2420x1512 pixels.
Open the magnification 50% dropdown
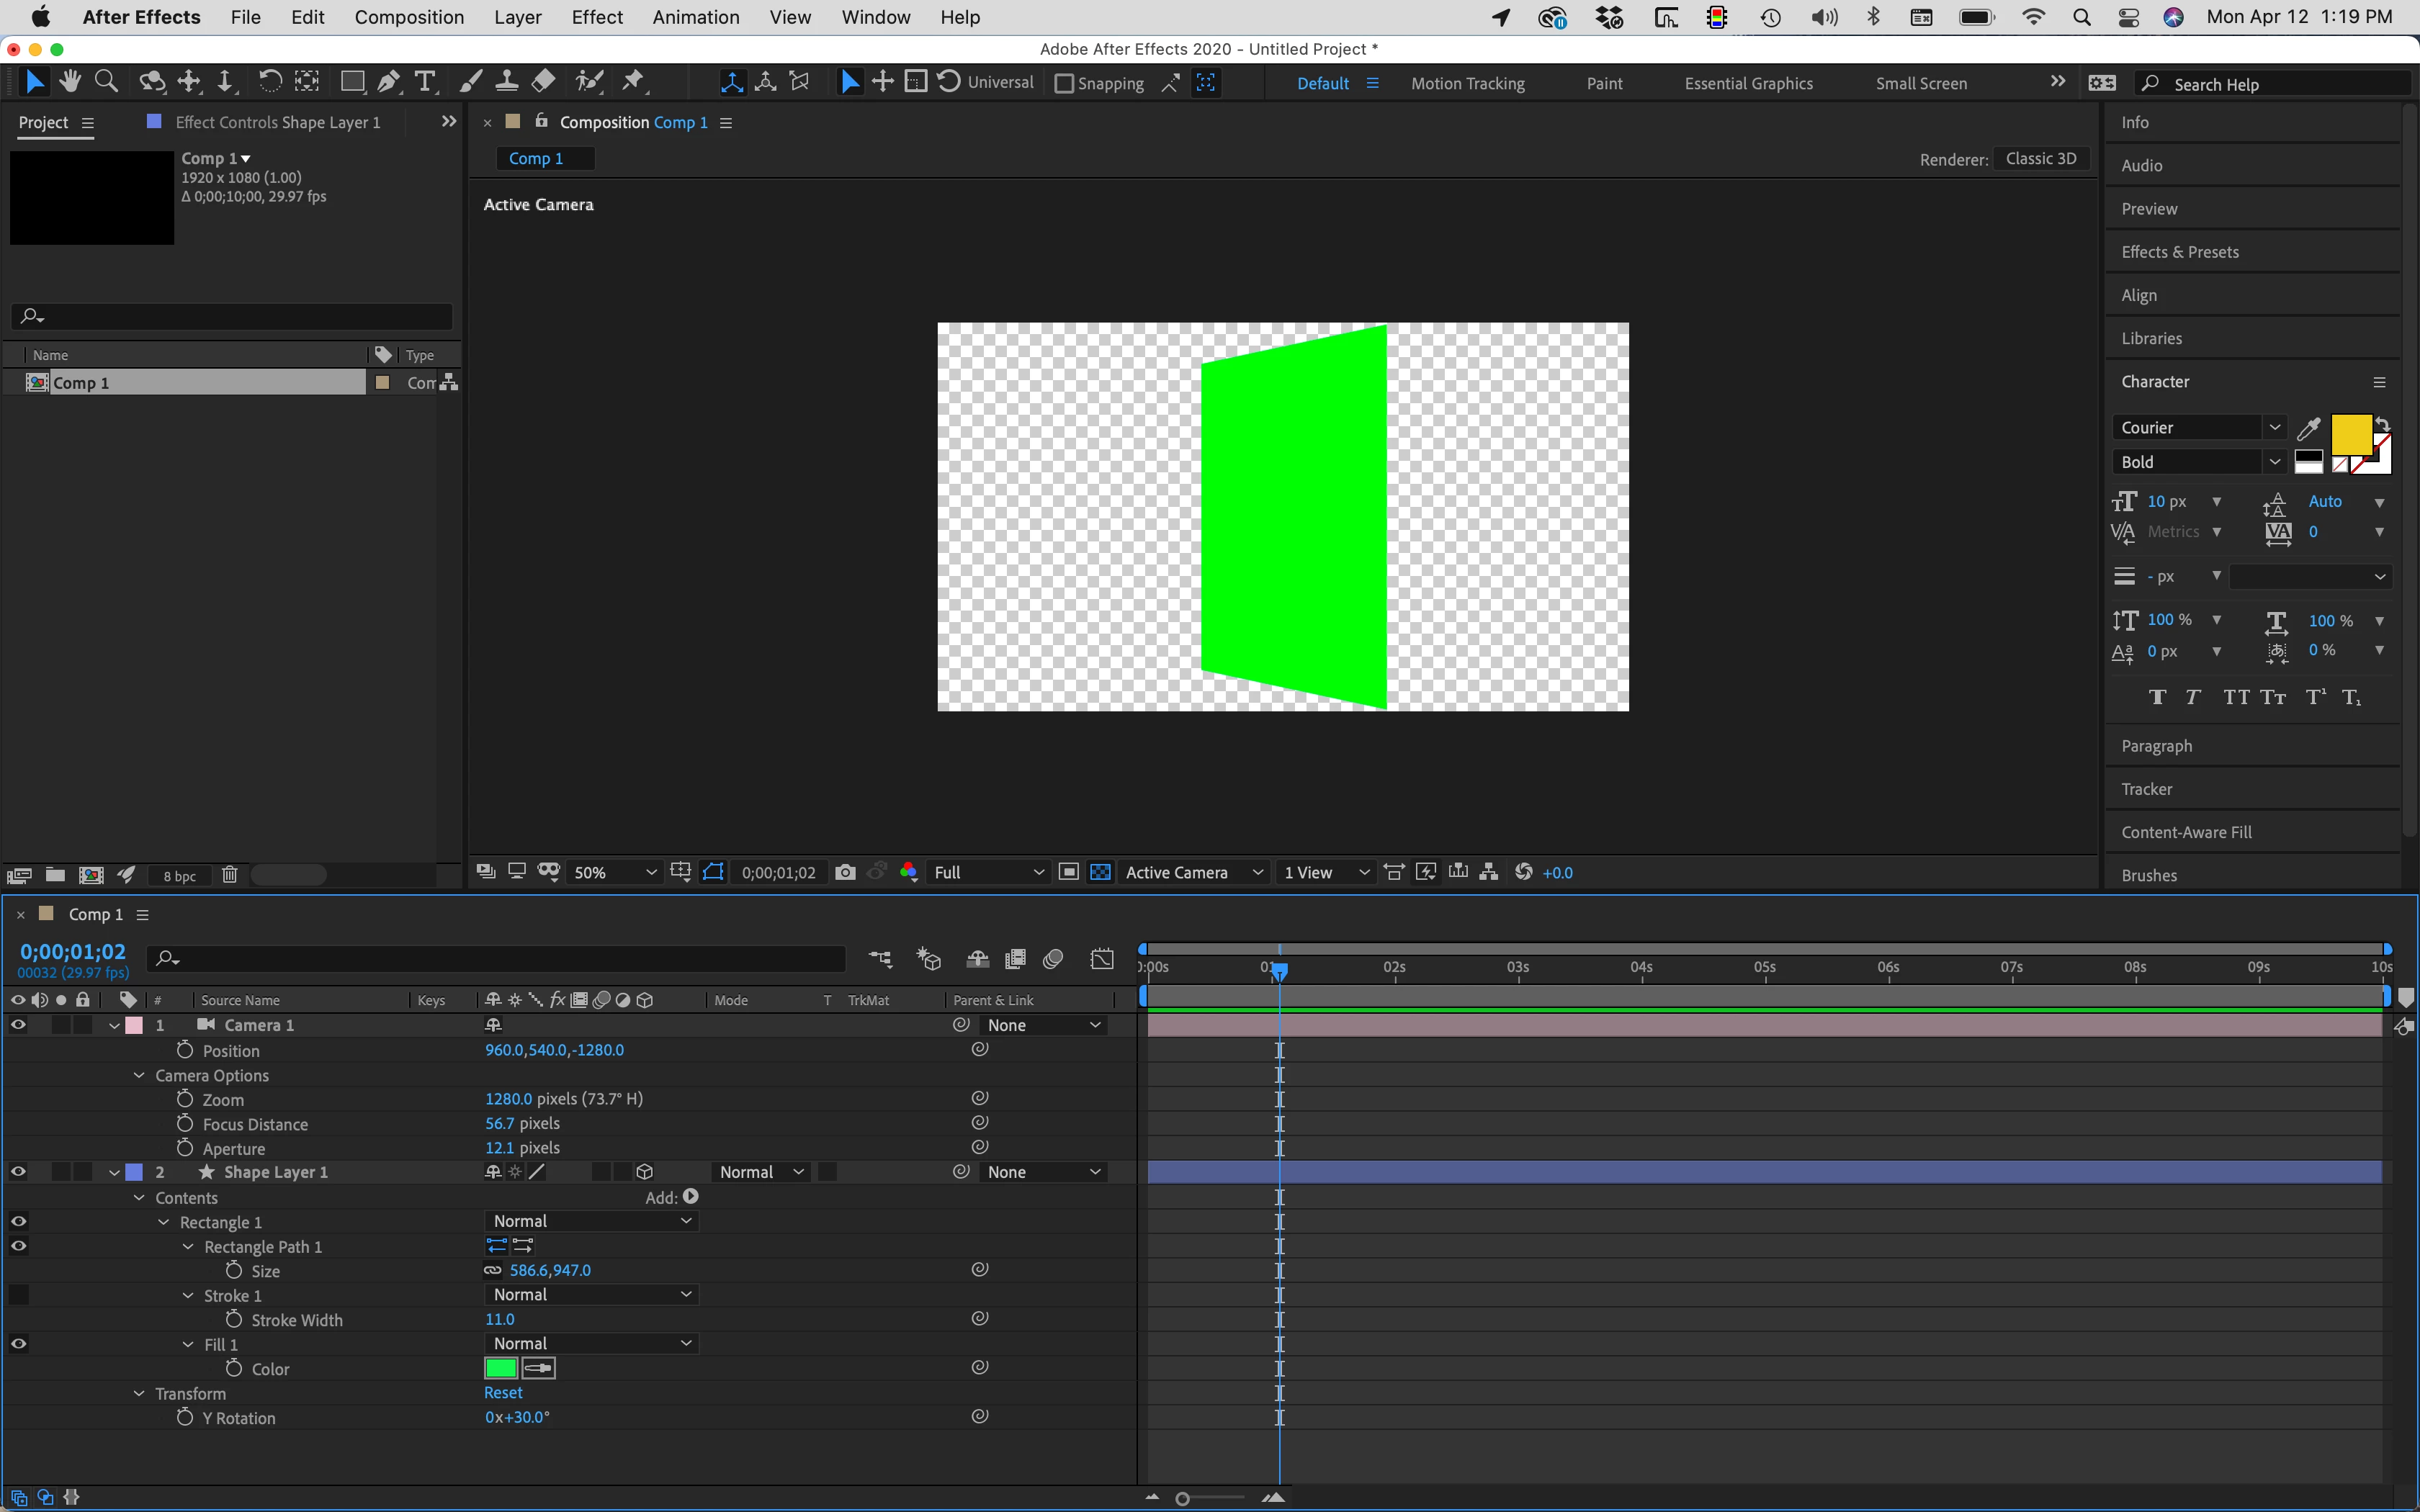614,872
